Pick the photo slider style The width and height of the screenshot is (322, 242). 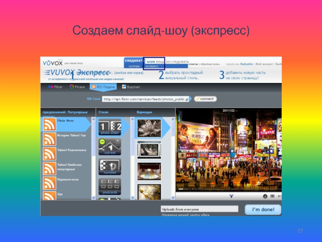tap(109, 127)
